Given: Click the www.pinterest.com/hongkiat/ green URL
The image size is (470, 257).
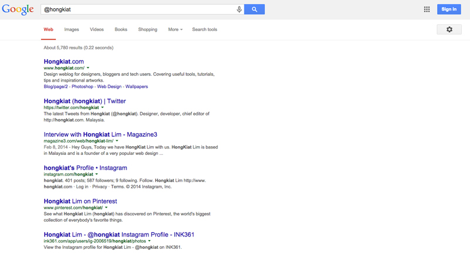Looking at the screenshot, I should (73, 208).
